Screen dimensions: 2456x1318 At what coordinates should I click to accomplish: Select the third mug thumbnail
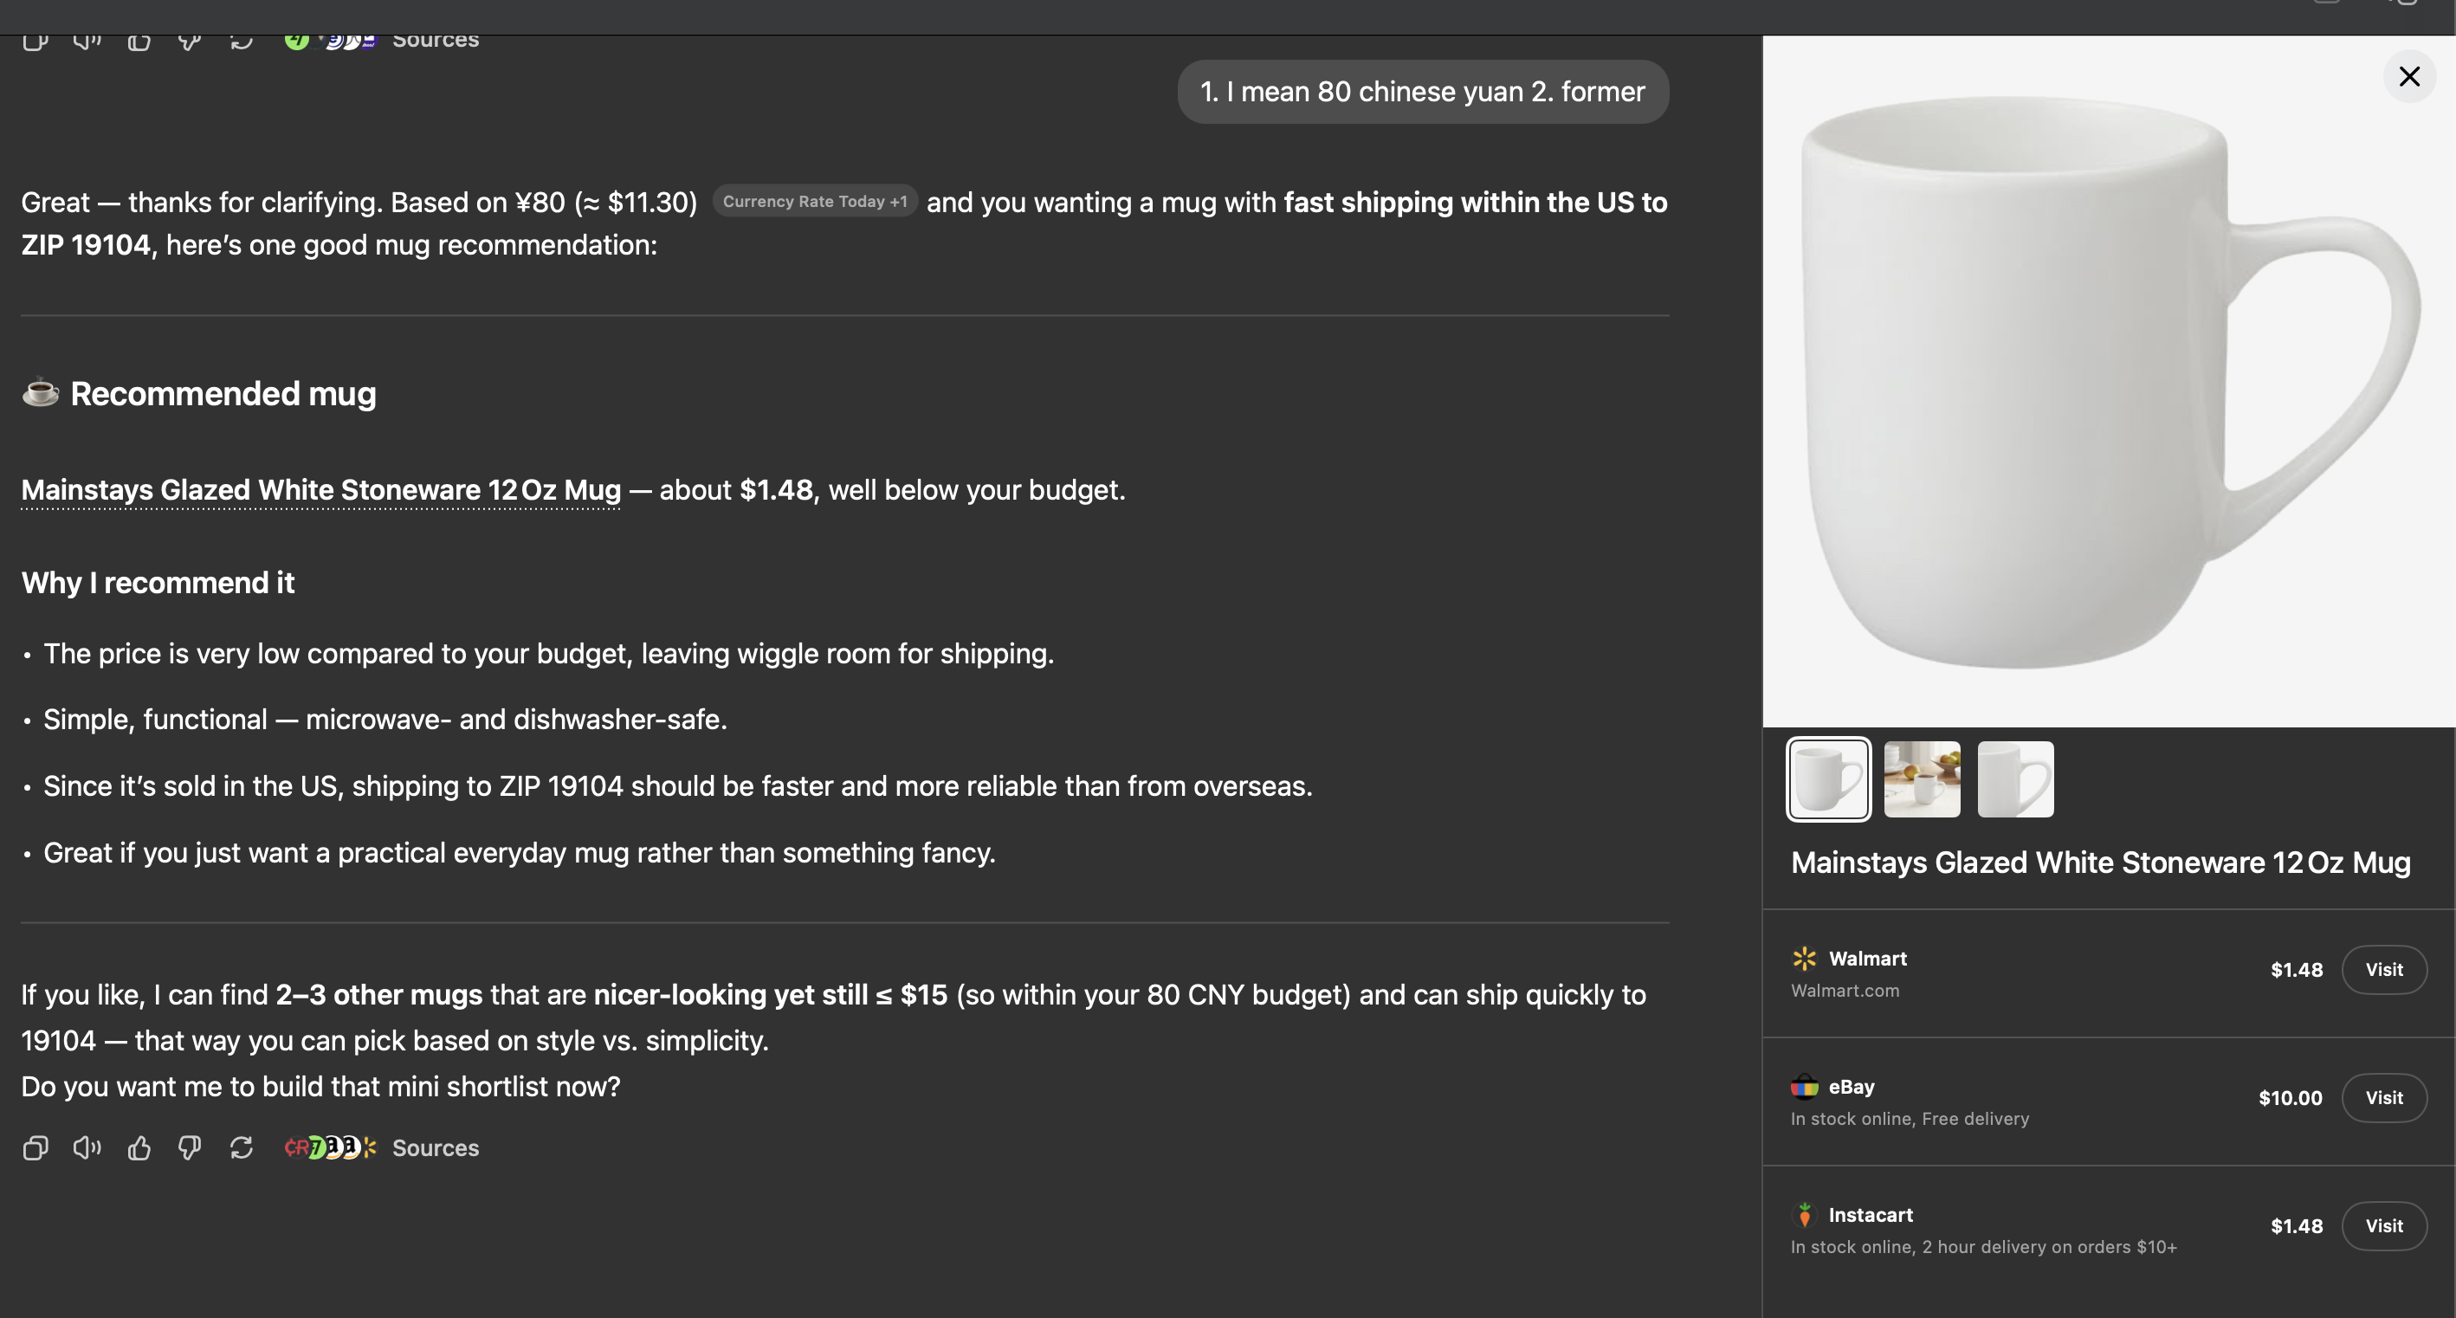click(2014, 779)
